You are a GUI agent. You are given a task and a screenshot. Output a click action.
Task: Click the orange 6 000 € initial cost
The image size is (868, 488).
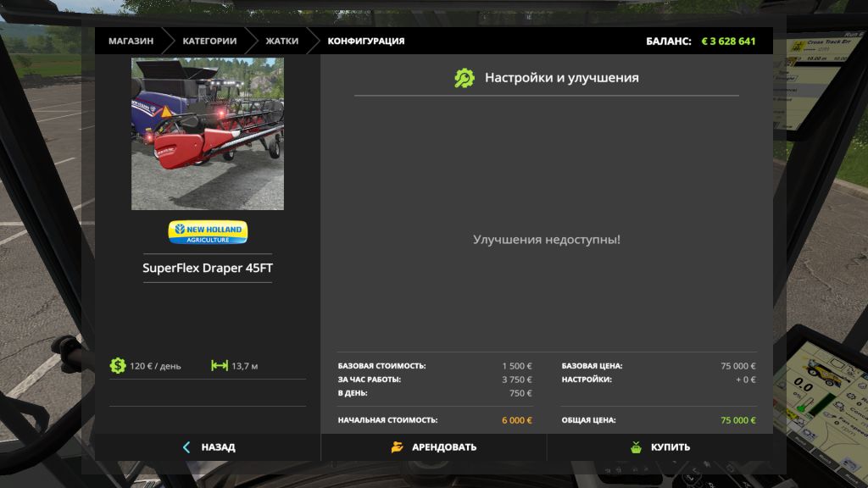click(x=515, y=420)
